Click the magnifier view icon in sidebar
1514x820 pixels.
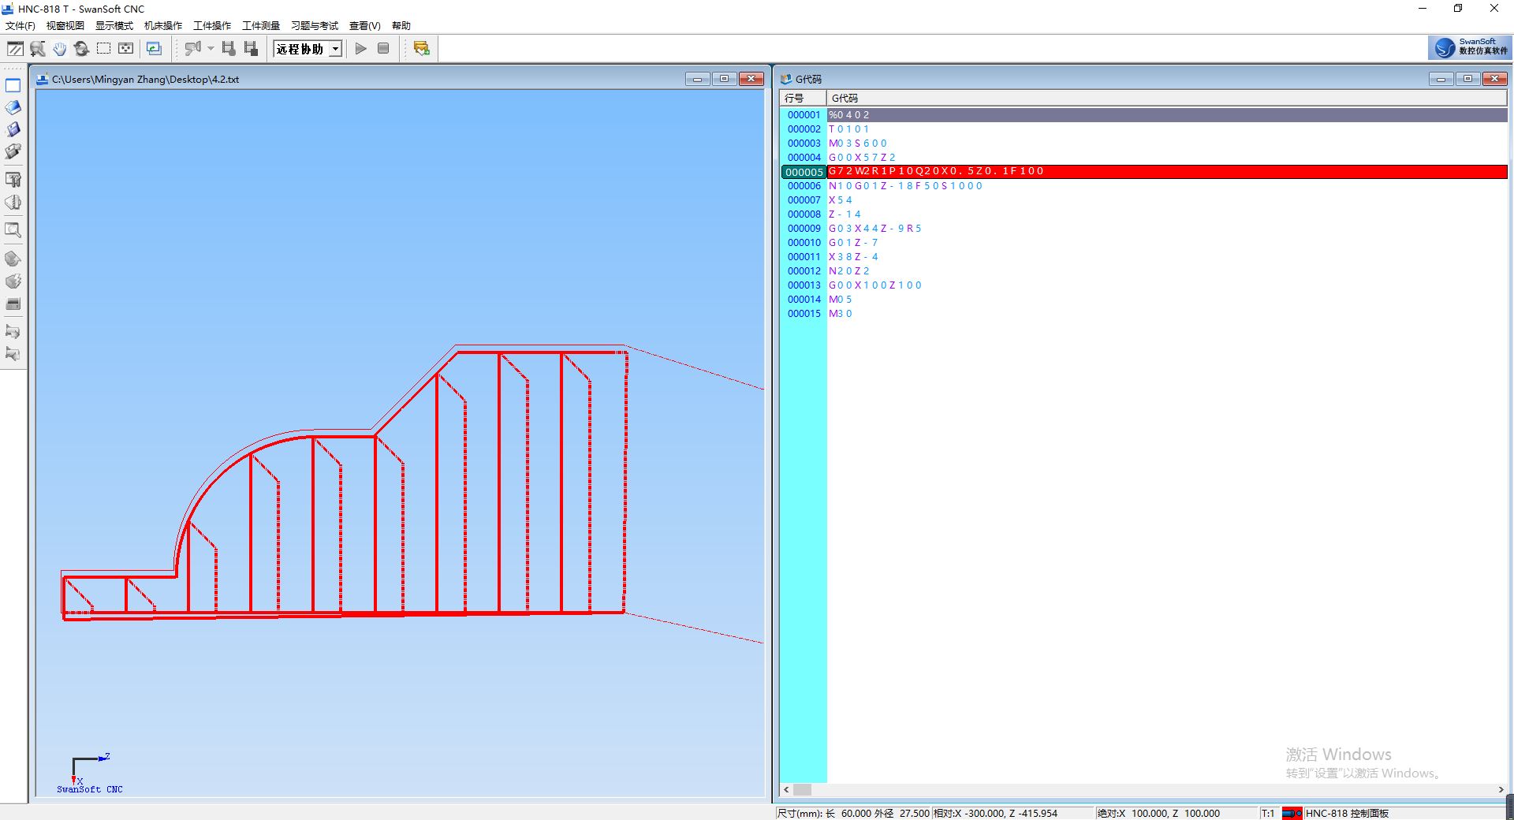point(13,230)
